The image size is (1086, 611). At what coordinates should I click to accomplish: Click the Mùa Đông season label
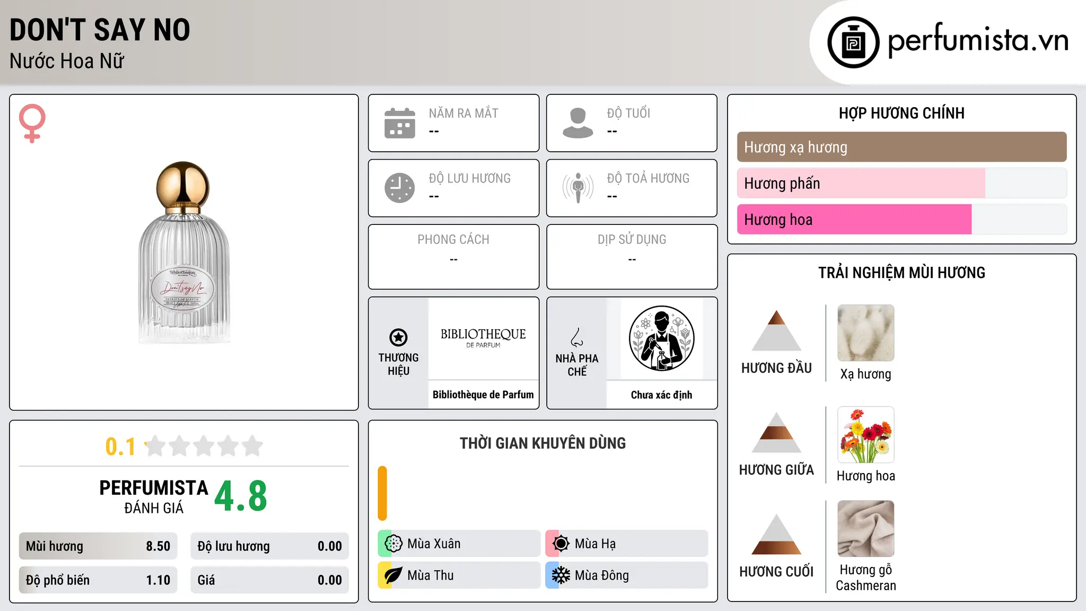tap(602, 575)
